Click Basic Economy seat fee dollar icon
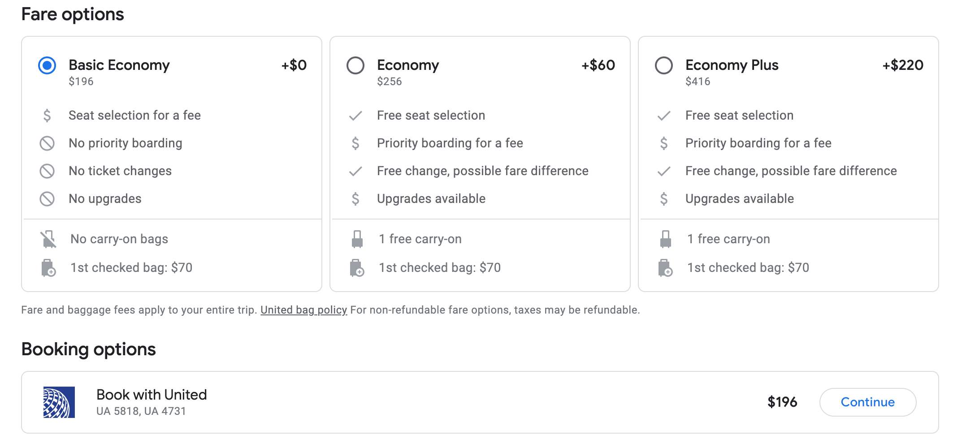Screen dimensions: 962x439 [x=47, y=116]
